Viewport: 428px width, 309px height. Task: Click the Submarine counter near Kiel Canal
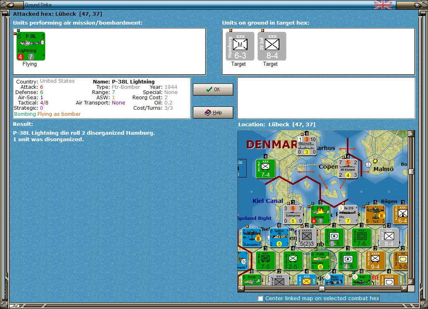(x=293, y=215)
